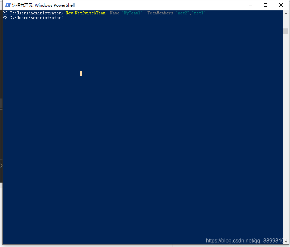The width and height of the screenshot is (290, 247).
Task: Click the scrollbar up arrow
Action: click(286, 13)
